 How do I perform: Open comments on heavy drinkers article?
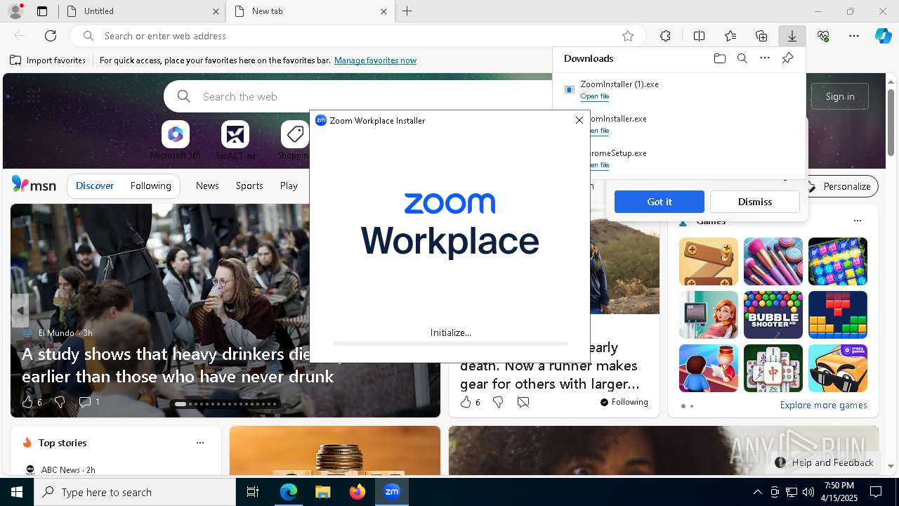click(x=89, y=402)
